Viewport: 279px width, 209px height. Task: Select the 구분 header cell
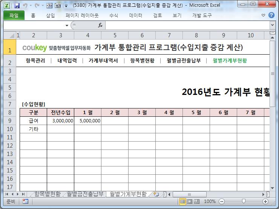click(34, 113)
